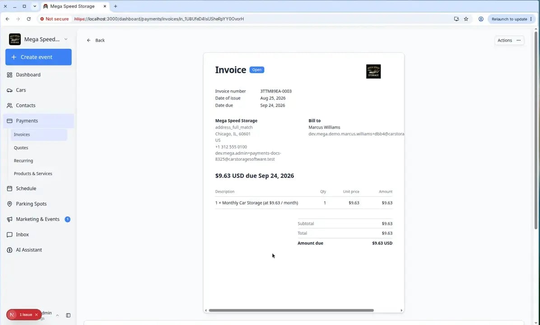Viewport: 540px width, 325px height.
Task: Click the Open status badge on invoice
Action: tap(257, 70)
